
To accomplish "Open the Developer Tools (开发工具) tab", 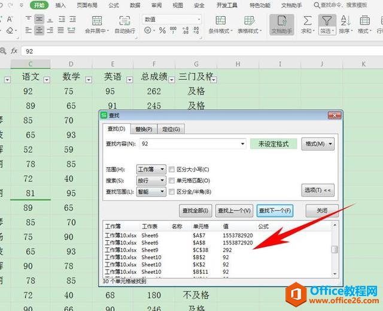I will coord(227,5).
